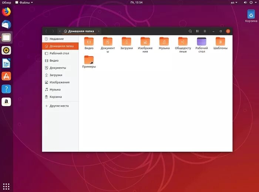Select Изображения in the sidebar
The height and width of the screenshot is (192, 259).
pos(60,82)
